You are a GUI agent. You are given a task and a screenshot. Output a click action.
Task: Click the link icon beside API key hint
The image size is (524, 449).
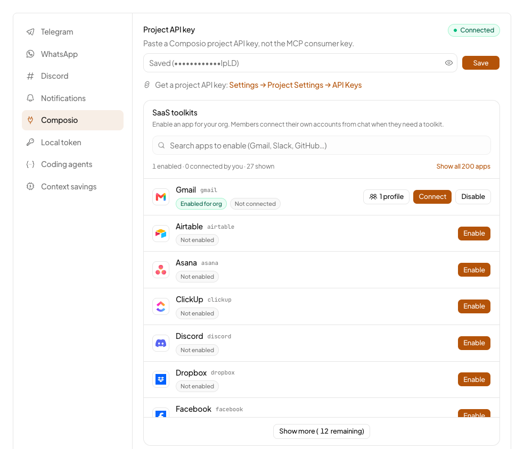(x=147, y=85)
